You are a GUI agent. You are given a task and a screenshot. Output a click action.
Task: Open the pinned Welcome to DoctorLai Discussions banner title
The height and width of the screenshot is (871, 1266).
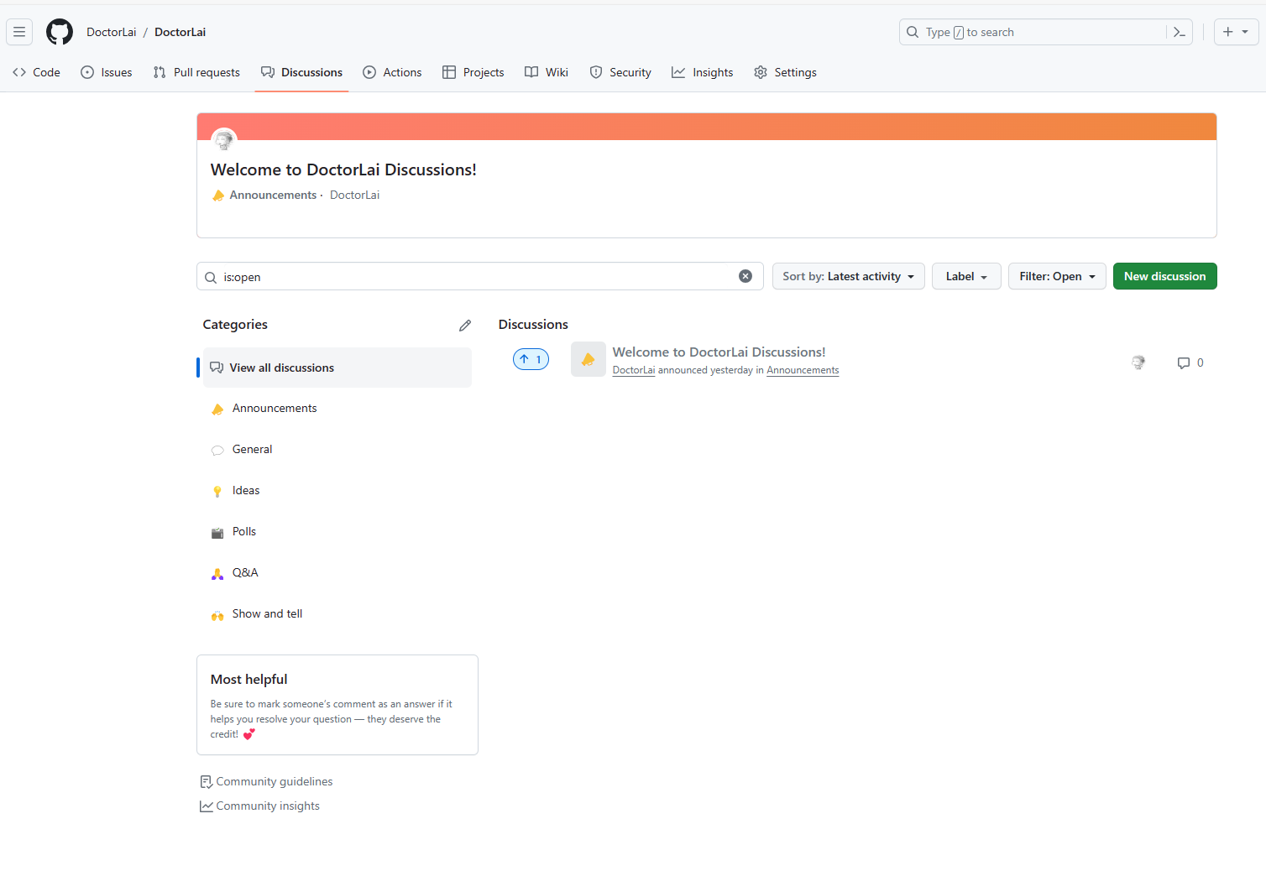pyautogui.click(x=343, y=170)
